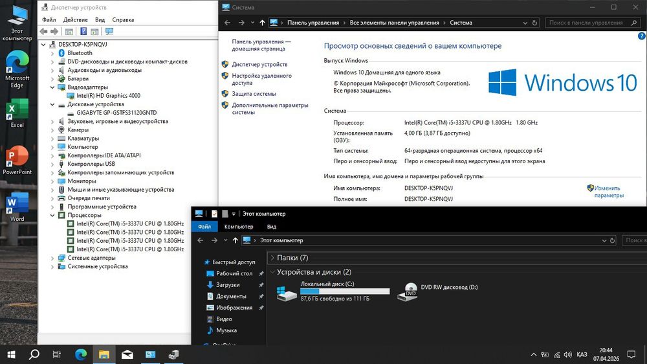Click up arrow in Этот компьютер explorer
647x364 pixels.
(x=236, y=240)
